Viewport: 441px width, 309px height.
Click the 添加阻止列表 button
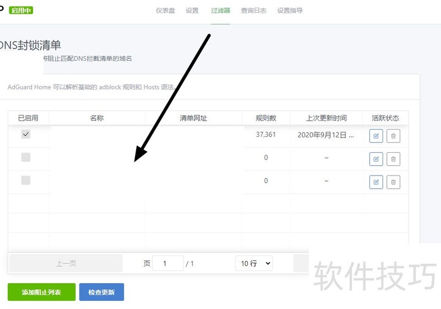42,292
